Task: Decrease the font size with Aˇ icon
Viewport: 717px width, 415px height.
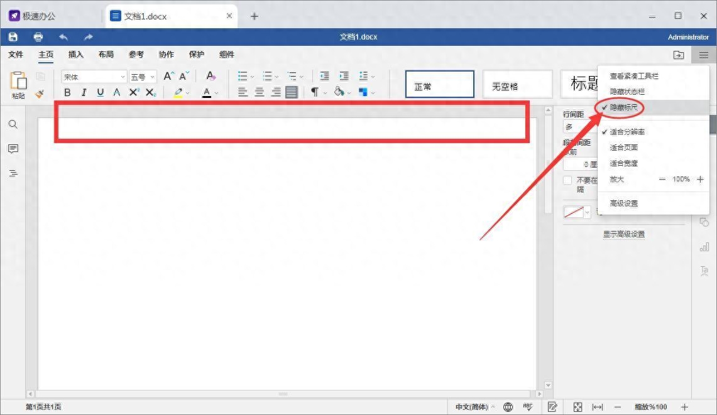Action: (184, 77)
